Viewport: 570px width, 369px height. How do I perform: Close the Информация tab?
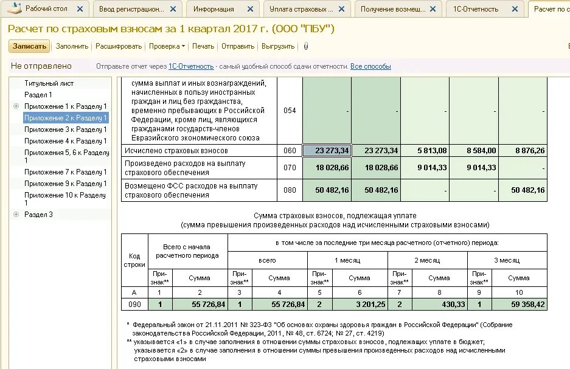tap(250, 9)
